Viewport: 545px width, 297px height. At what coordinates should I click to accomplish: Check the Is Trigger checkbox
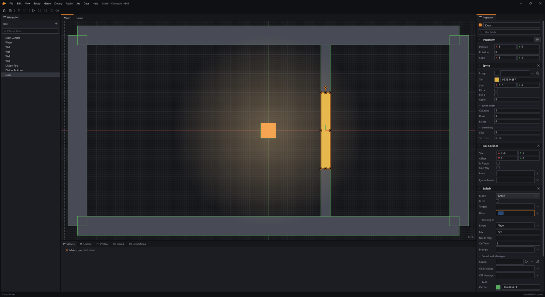pos(498,163)
